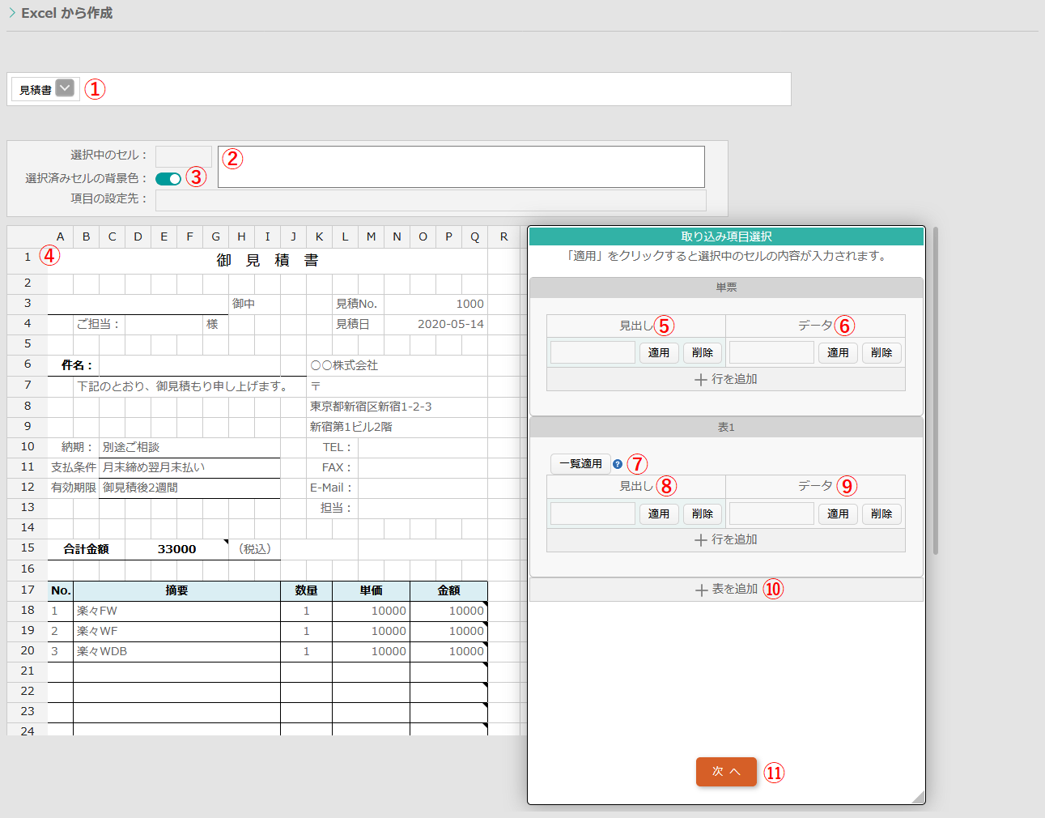Delete the 単票 見出し entry
Viewport: 1045px width, 818px height.
[x=703, y=353]
